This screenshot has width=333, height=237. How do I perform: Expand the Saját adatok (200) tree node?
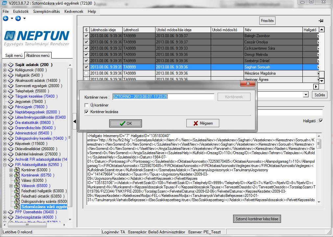click(5, 65)
